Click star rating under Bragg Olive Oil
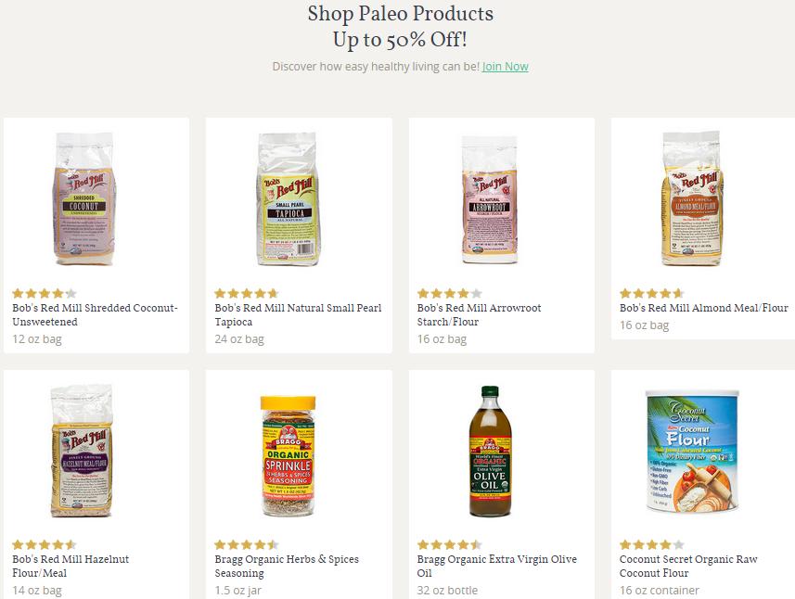Viewport: 795px width, 599px height. 449,545
